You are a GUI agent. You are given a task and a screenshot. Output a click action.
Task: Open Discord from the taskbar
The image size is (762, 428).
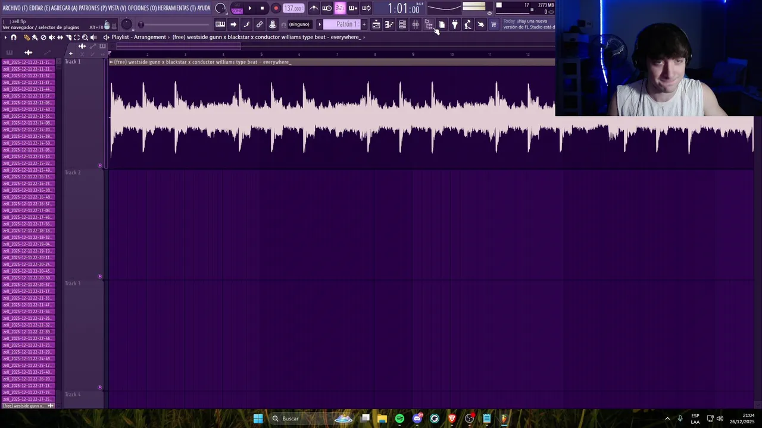(417, 418)
